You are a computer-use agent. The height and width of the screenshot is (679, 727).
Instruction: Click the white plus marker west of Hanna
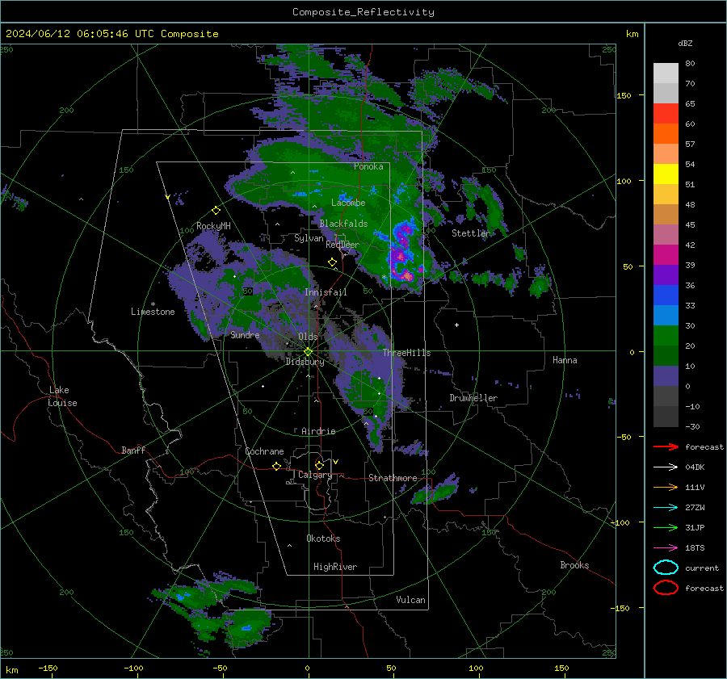(x=456, y=325)
